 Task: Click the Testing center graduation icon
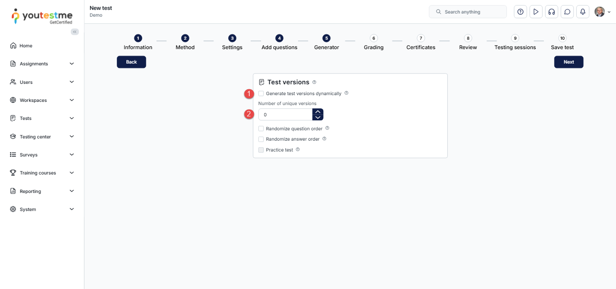[x=13, y=137]
